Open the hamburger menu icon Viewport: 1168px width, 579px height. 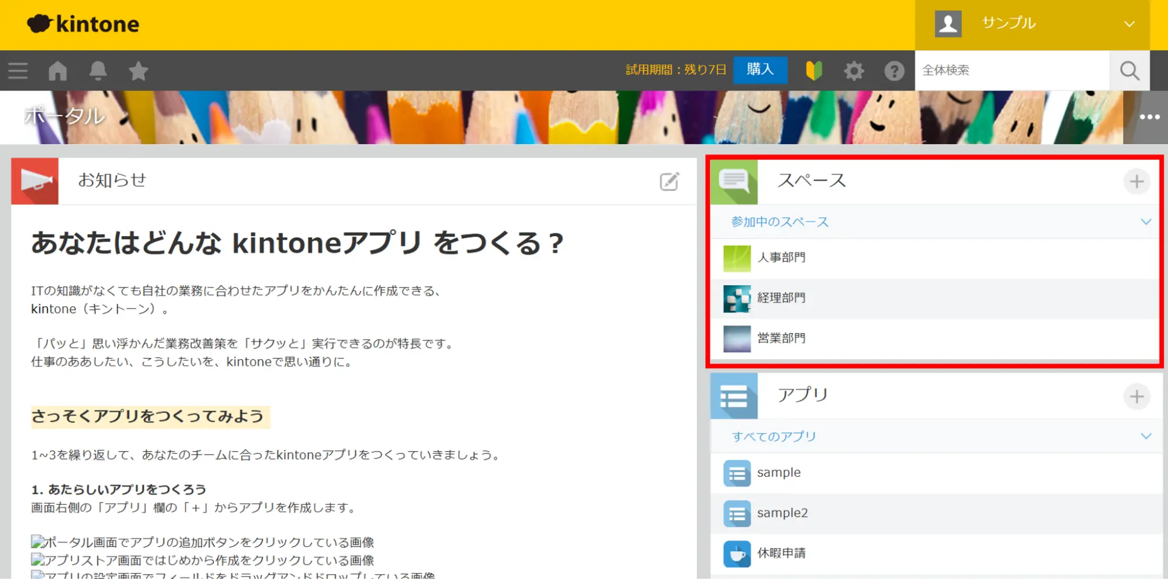18,71
